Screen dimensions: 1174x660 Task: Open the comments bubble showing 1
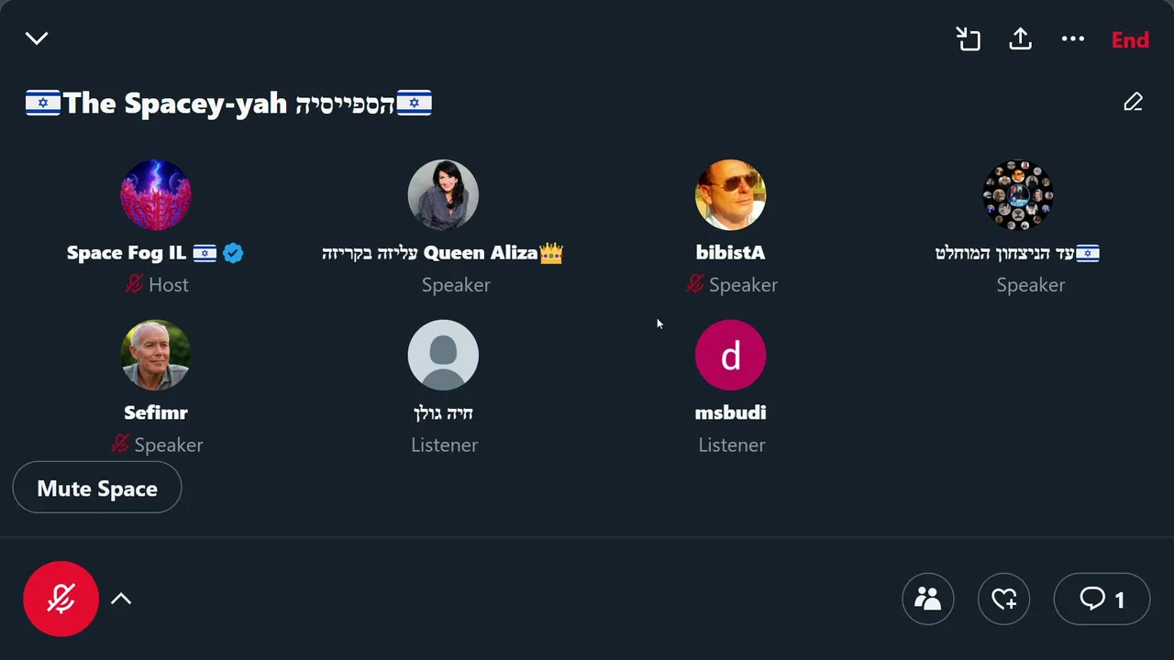click(x=1102, y=599)
